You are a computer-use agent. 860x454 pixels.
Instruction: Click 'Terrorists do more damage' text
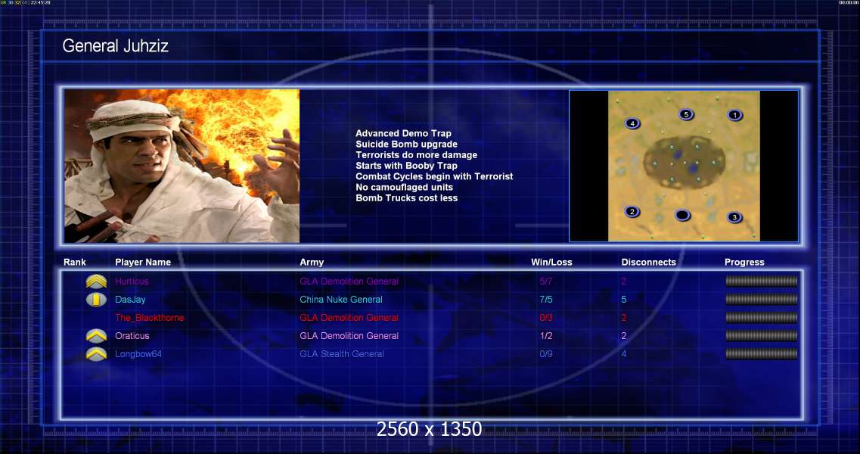pos(416,155)
